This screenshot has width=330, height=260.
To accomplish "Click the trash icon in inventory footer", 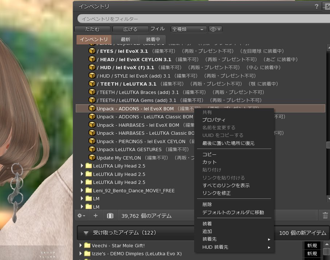I will (325, 216).
